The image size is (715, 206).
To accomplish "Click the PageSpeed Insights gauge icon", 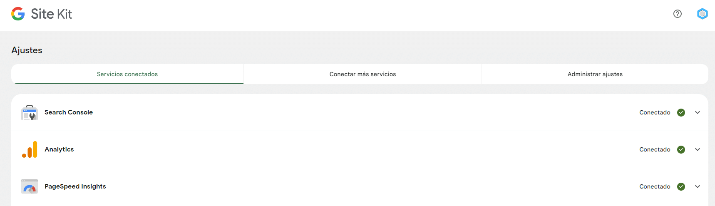I will click(30, 187).
